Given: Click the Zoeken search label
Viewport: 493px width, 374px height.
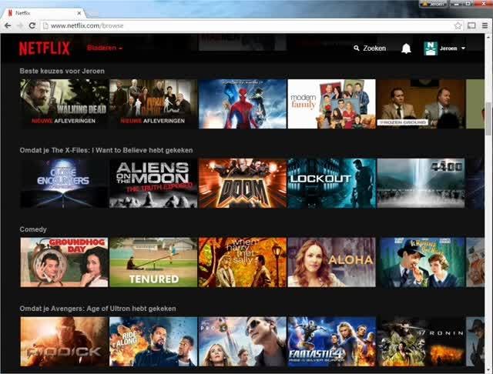Looking at the screenshot, I should (374, 48).
